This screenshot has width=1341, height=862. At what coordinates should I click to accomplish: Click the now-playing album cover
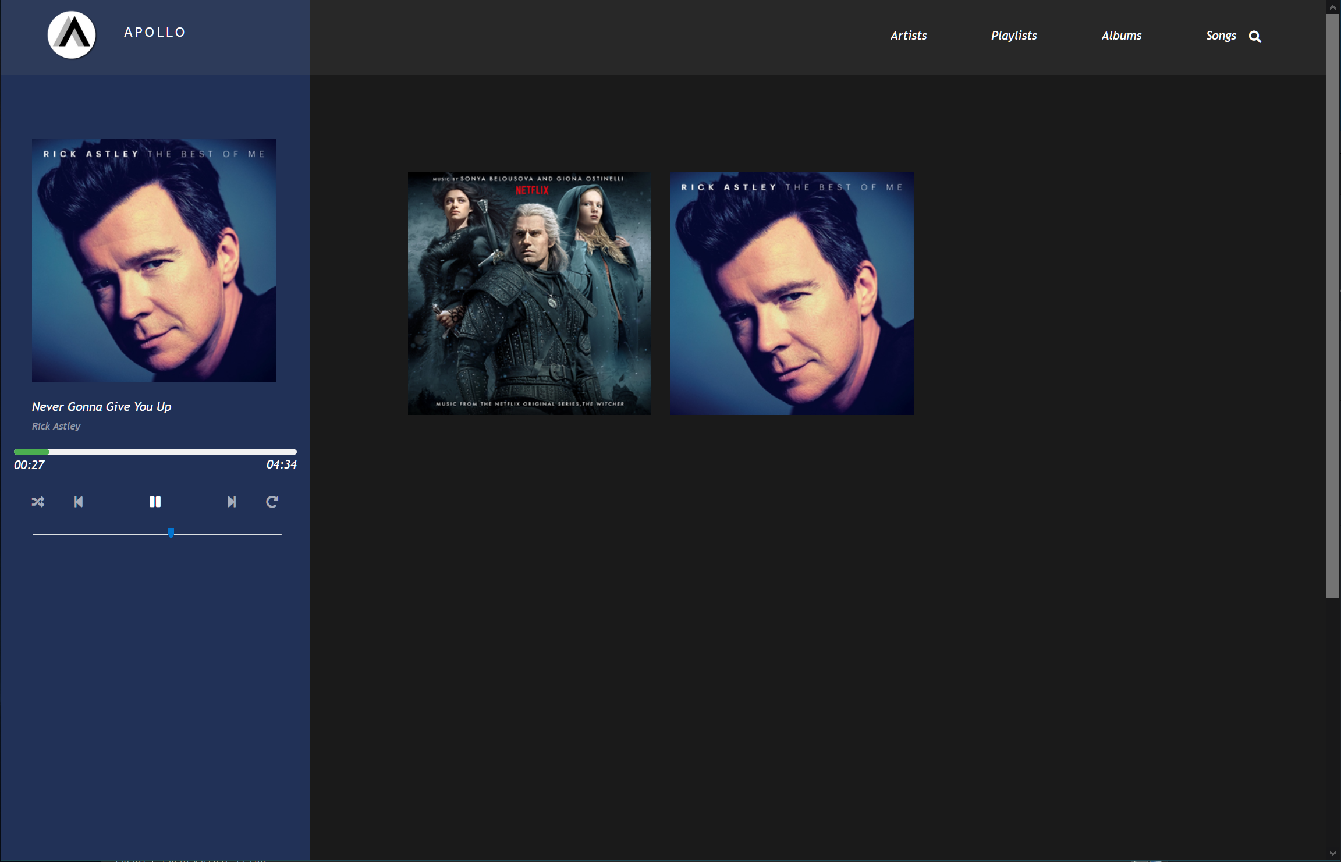(x=154, y=260)
